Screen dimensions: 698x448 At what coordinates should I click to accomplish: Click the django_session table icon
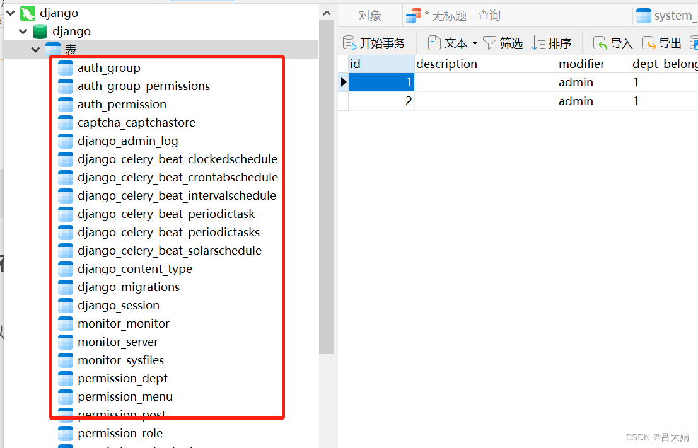[66, 306]
